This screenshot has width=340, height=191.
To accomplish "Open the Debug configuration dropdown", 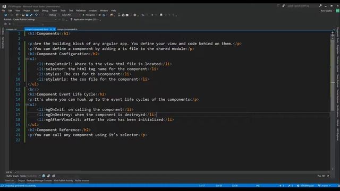I will (x=54, y=15).
